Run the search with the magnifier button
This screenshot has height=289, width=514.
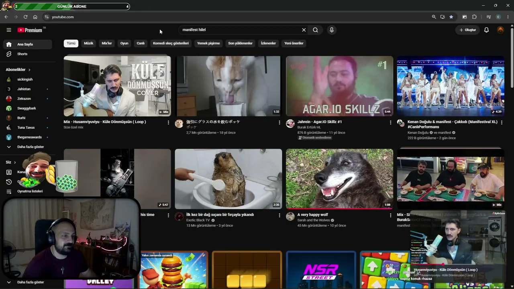tap(316, 30)
